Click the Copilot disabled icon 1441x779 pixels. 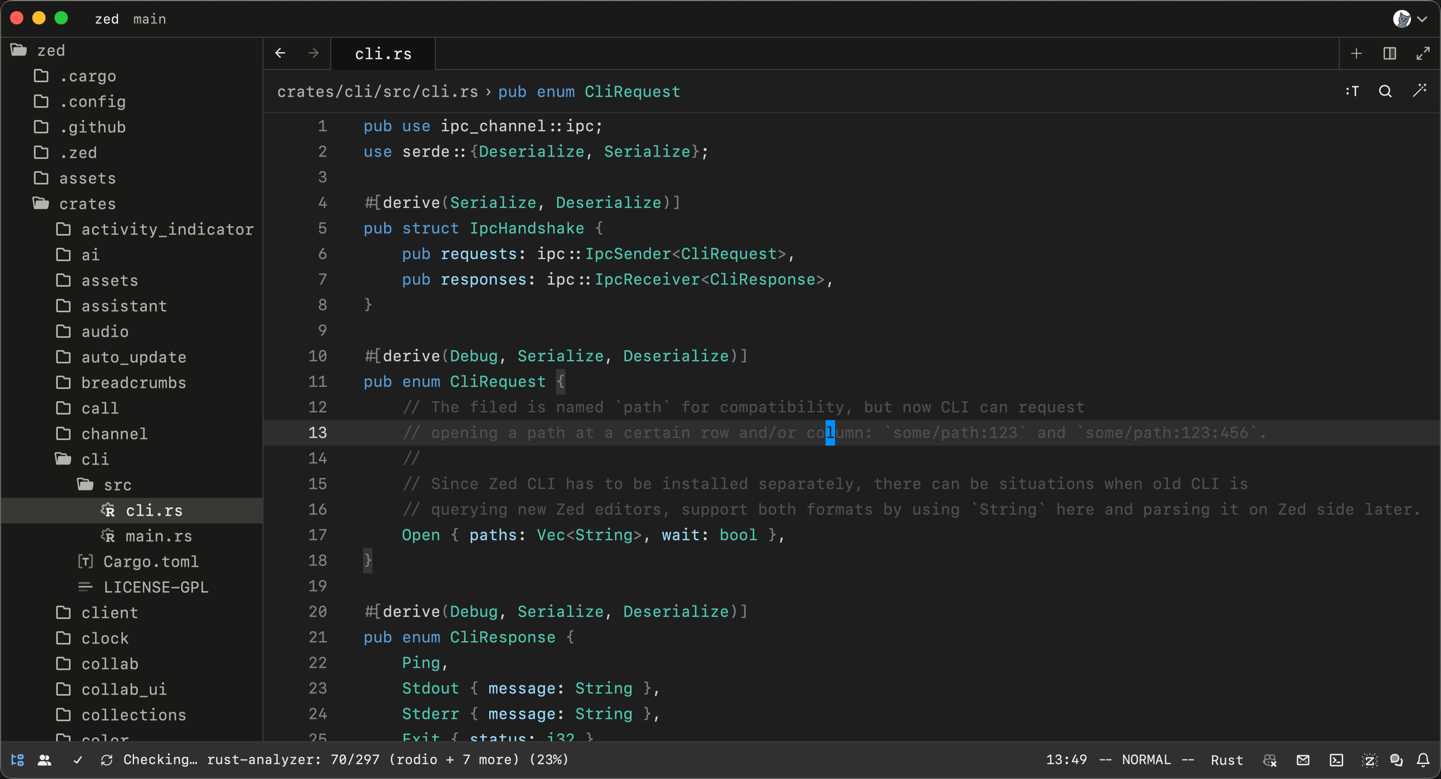pos(1270,760)
